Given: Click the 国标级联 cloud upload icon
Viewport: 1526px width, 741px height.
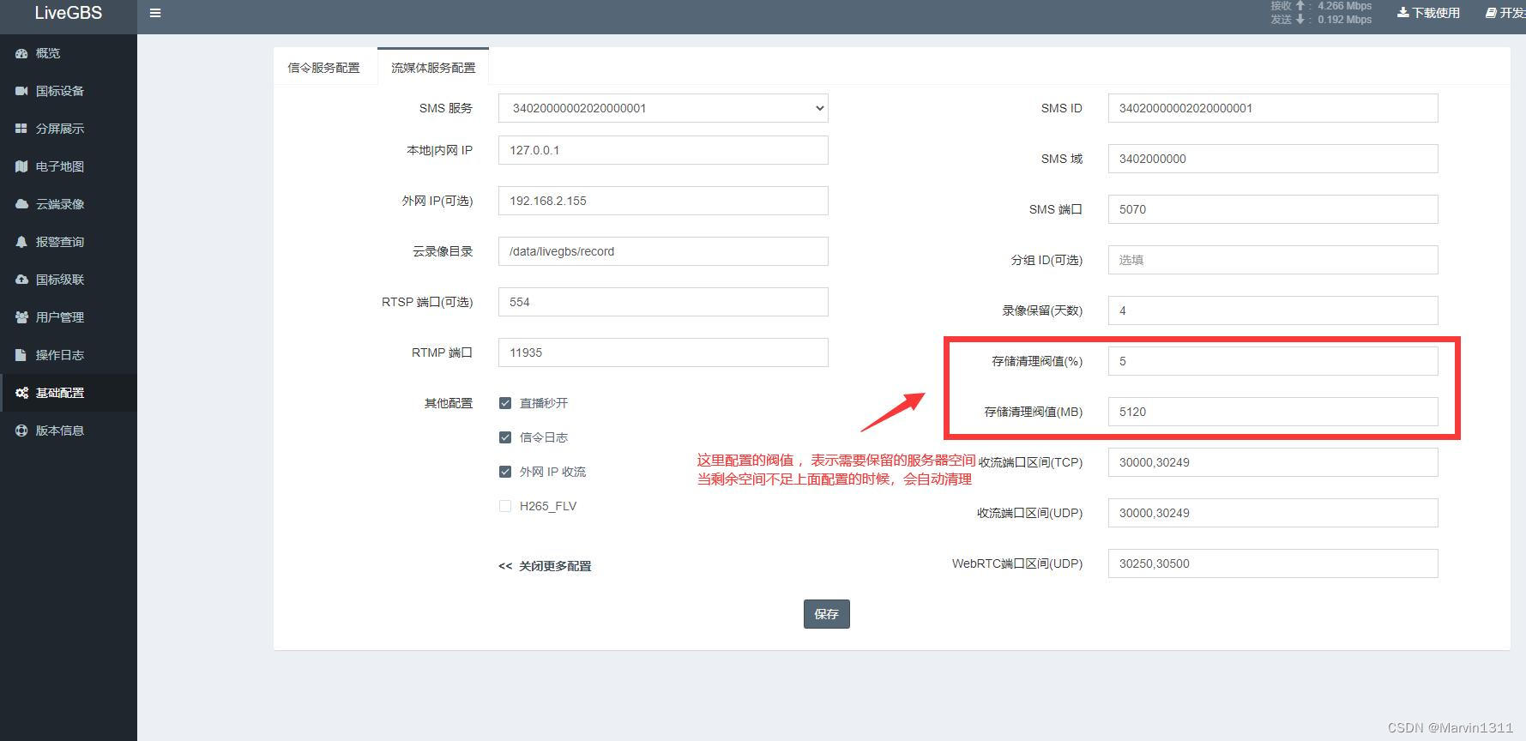Looking at the screenshot, I should pyautogui.click(x=21, y=280).
